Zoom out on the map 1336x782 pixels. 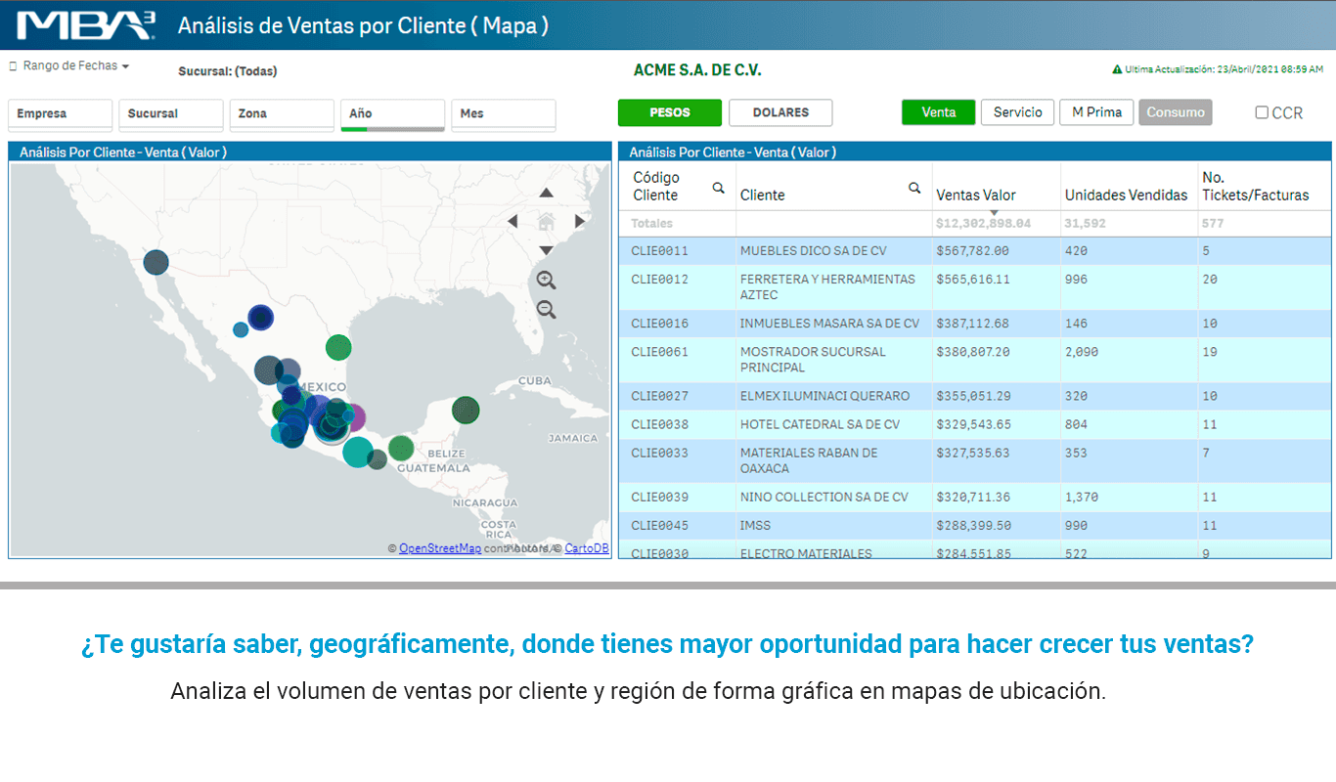click(x=547, y=310)
